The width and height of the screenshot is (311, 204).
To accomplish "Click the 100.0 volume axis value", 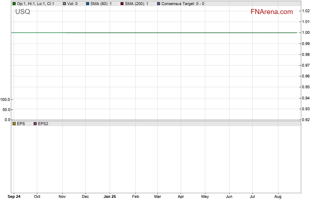I will [5, 99].
